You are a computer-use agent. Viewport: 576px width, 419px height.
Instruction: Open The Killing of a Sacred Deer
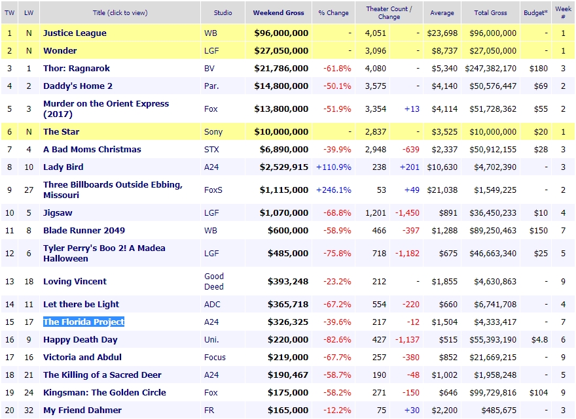coord(102,375)
